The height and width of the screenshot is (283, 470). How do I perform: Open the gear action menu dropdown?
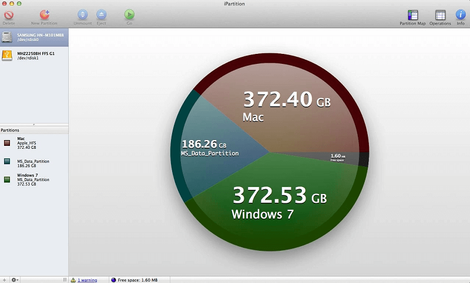15,279
